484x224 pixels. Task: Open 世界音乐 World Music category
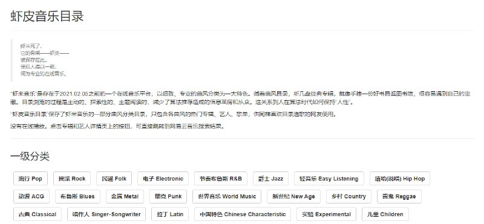[x=227, y=196]
